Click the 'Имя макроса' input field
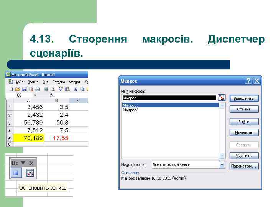 [x=169, y=98]
